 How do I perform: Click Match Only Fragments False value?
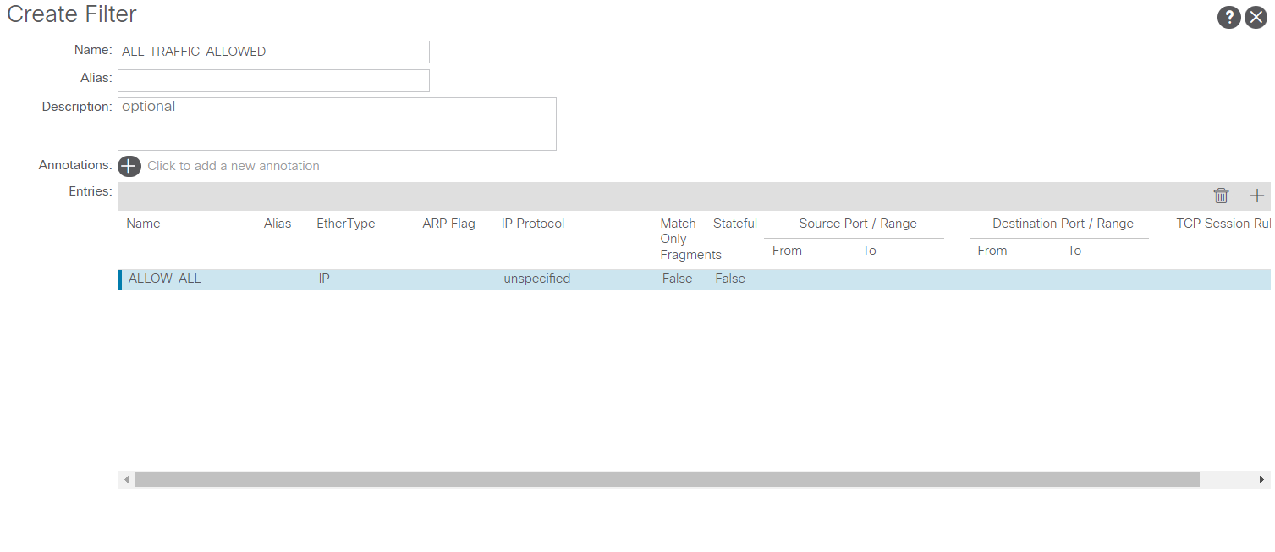coord(677,279)
